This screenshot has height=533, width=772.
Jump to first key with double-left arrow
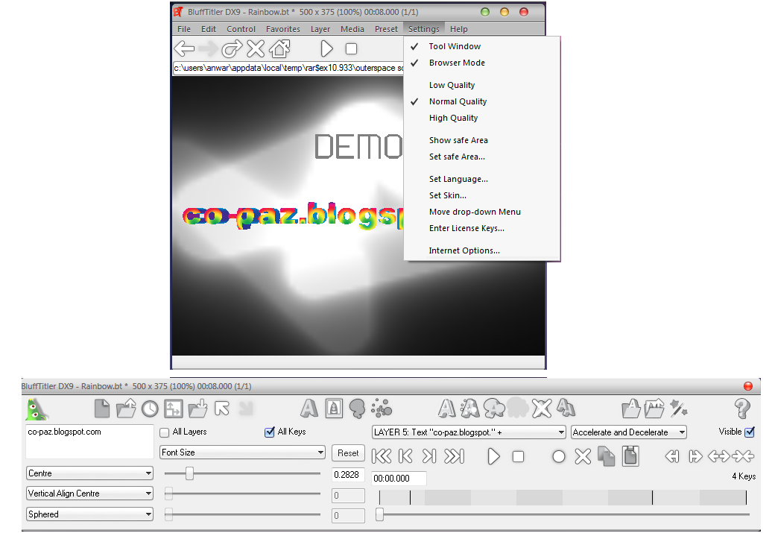(x=382, y=457)
